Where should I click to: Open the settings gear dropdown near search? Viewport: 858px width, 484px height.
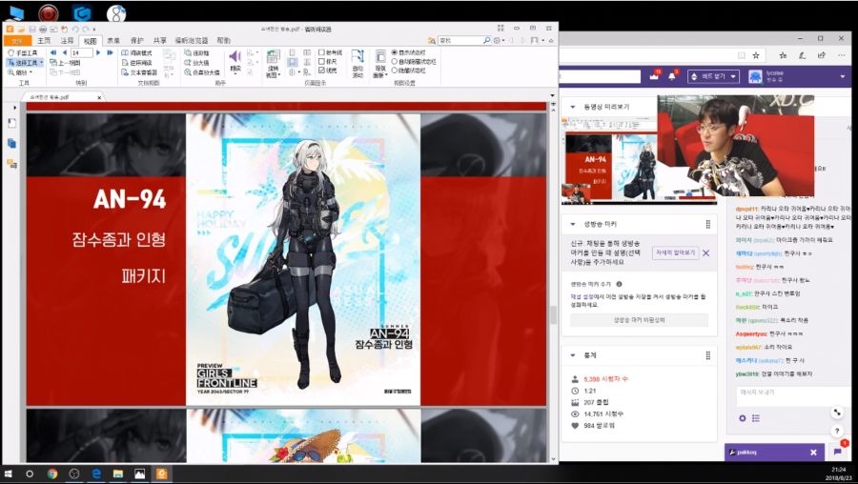pos(499,40)
